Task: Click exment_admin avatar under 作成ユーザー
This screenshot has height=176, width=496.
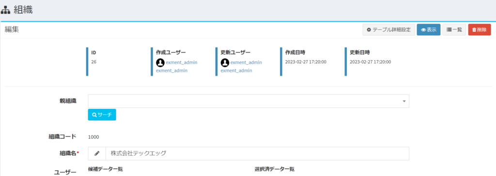Action: point(160,62)
